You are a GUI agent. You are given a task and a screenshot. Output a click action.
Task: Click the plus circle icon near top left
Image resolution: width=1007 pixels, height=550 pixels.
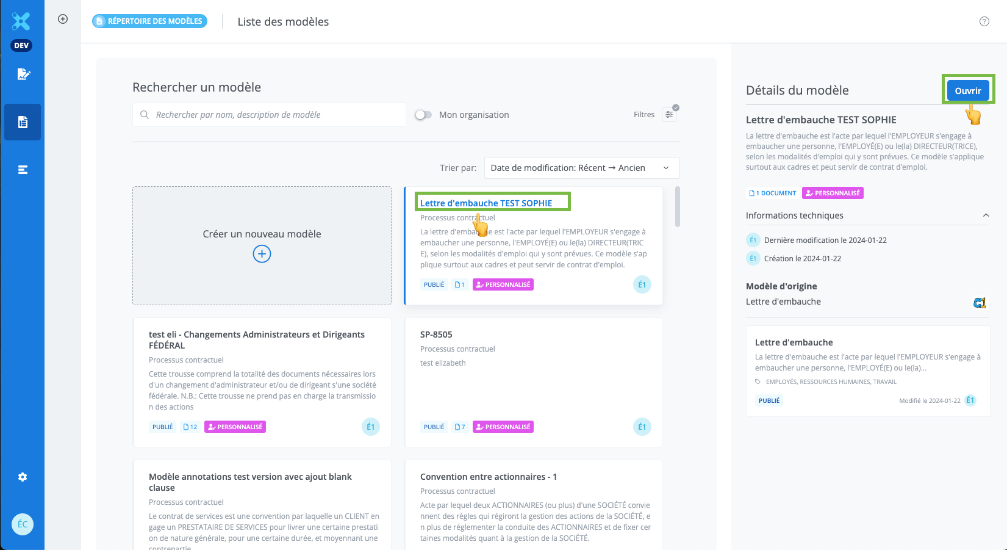click(63, 19)
